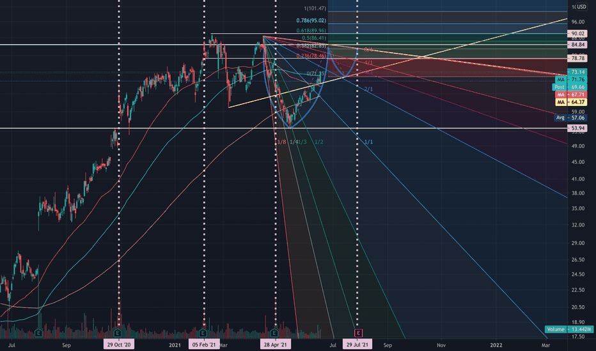
Task: Click the Nov label on the time axis
Action: point(441,345)
